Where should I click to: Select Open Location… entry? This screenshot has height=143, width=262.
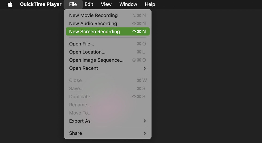87,52
